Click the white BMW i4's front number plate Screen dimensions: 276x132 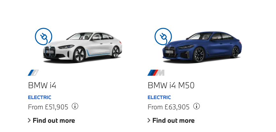49,52
